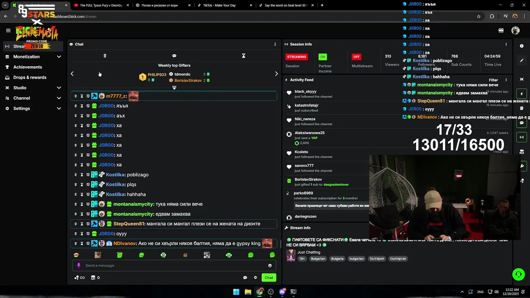Click the trash icon in Chat toolbar

[105, 55]
